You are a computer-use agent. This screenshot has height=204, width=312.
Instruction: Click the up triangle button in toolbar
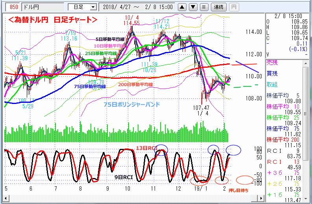182,7
